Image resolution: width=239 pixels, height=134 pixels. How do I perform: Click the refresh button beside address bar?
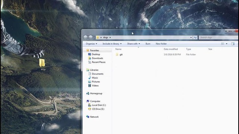pyautogui.click(x=195, y=37)
